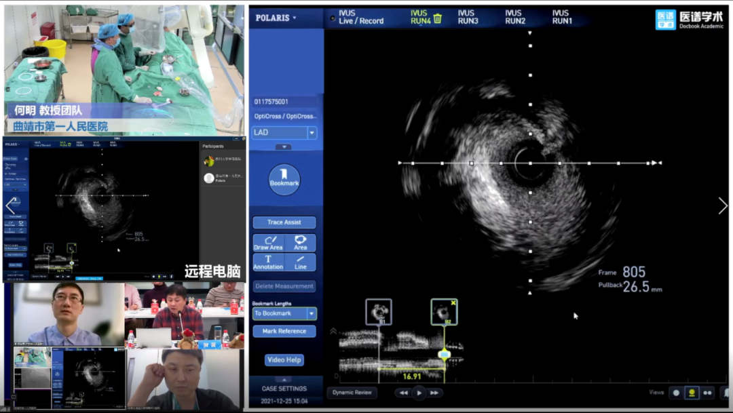Screen dimensions: 733x413
Task: Click the Trace Assist button
Action: click(284, 222)
